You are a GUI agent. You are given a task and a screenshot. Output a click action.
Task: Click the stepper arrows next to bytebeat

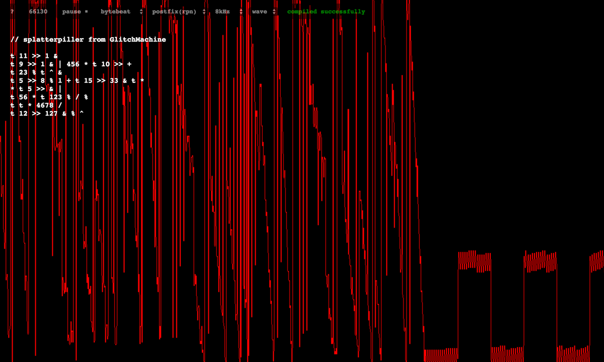[x=141, y=11]
